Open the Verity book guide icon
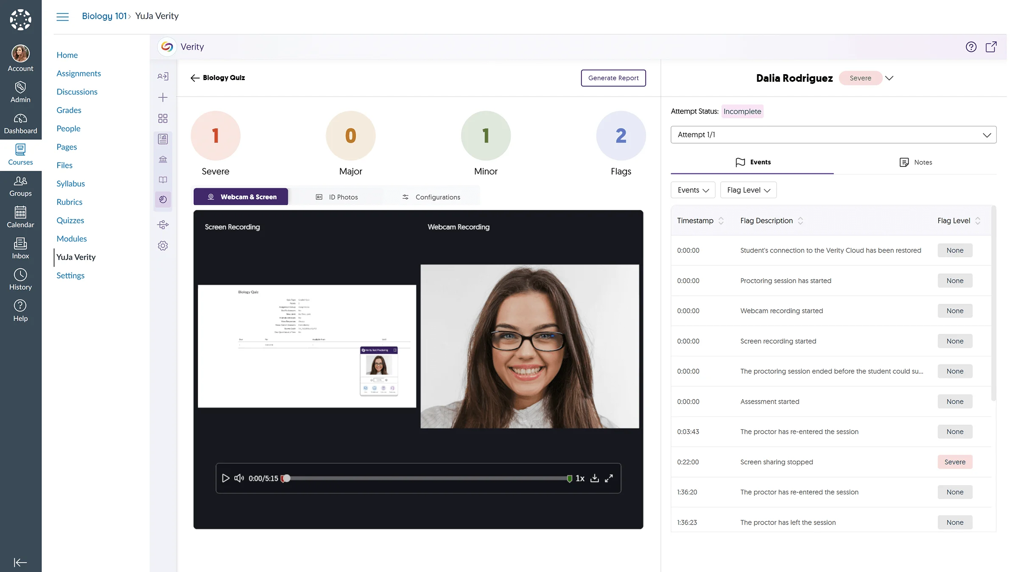Screen dimensions: 1018x572 163,180
